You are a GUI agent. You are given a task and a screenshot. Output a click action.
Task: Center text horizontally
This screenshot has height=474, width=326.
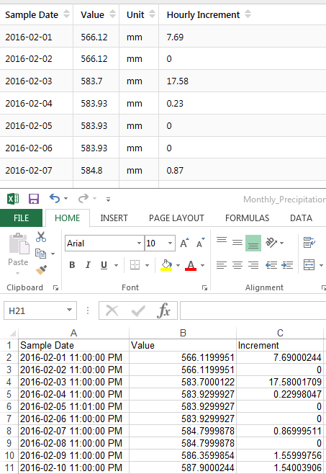click(x=237, y=265)
